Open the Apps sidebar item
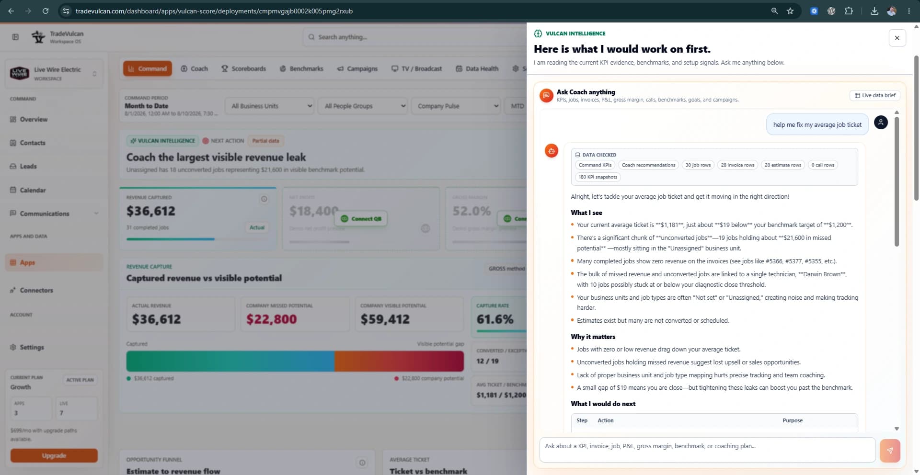920x475 pixels. tap(54, 262)
